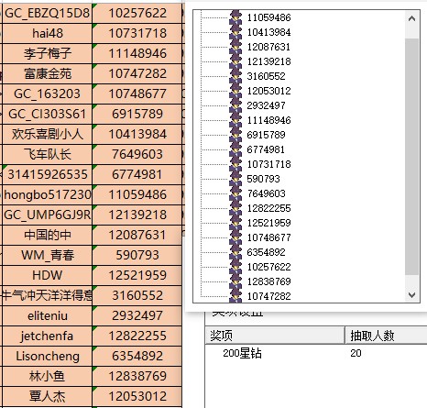Image resolution: width=427 pixels, height=408 pixels.
Task: Click spreadsheet cell GC_CI303S61
Action: point(47,114)
